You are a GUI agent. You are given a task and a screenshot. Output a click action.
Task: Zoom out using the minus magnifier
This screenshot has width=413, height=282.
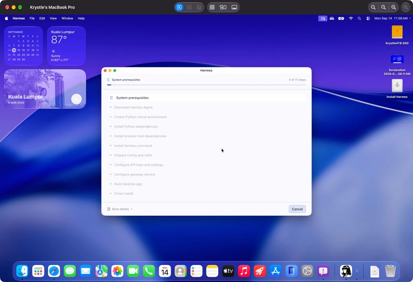coord(373,7)
